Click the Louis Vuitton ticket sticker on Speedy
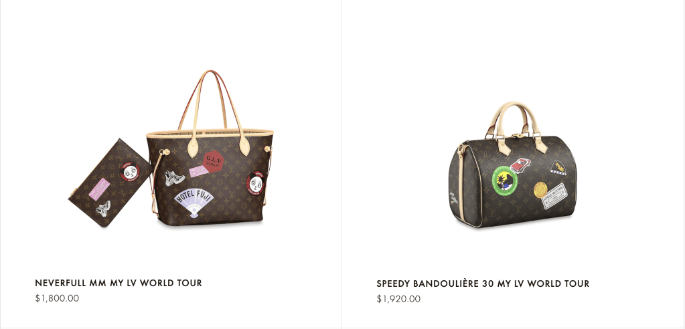Screen dimensions: 685x329 (x=555, y=196)
